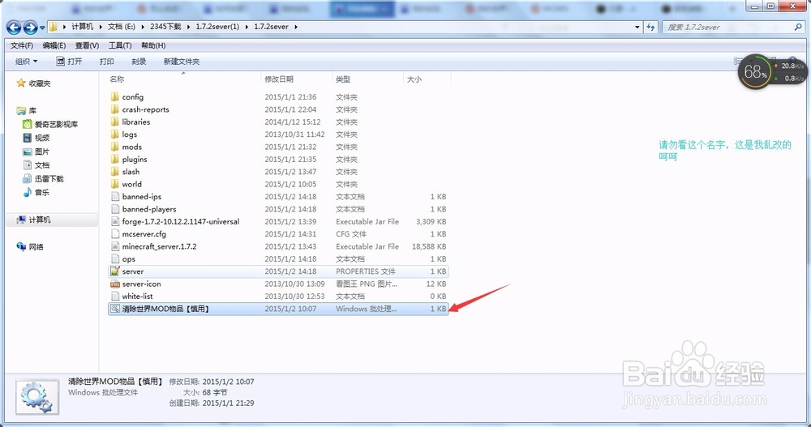
Task: Open the 编辑(E) menu
Action: click(54, 45)
